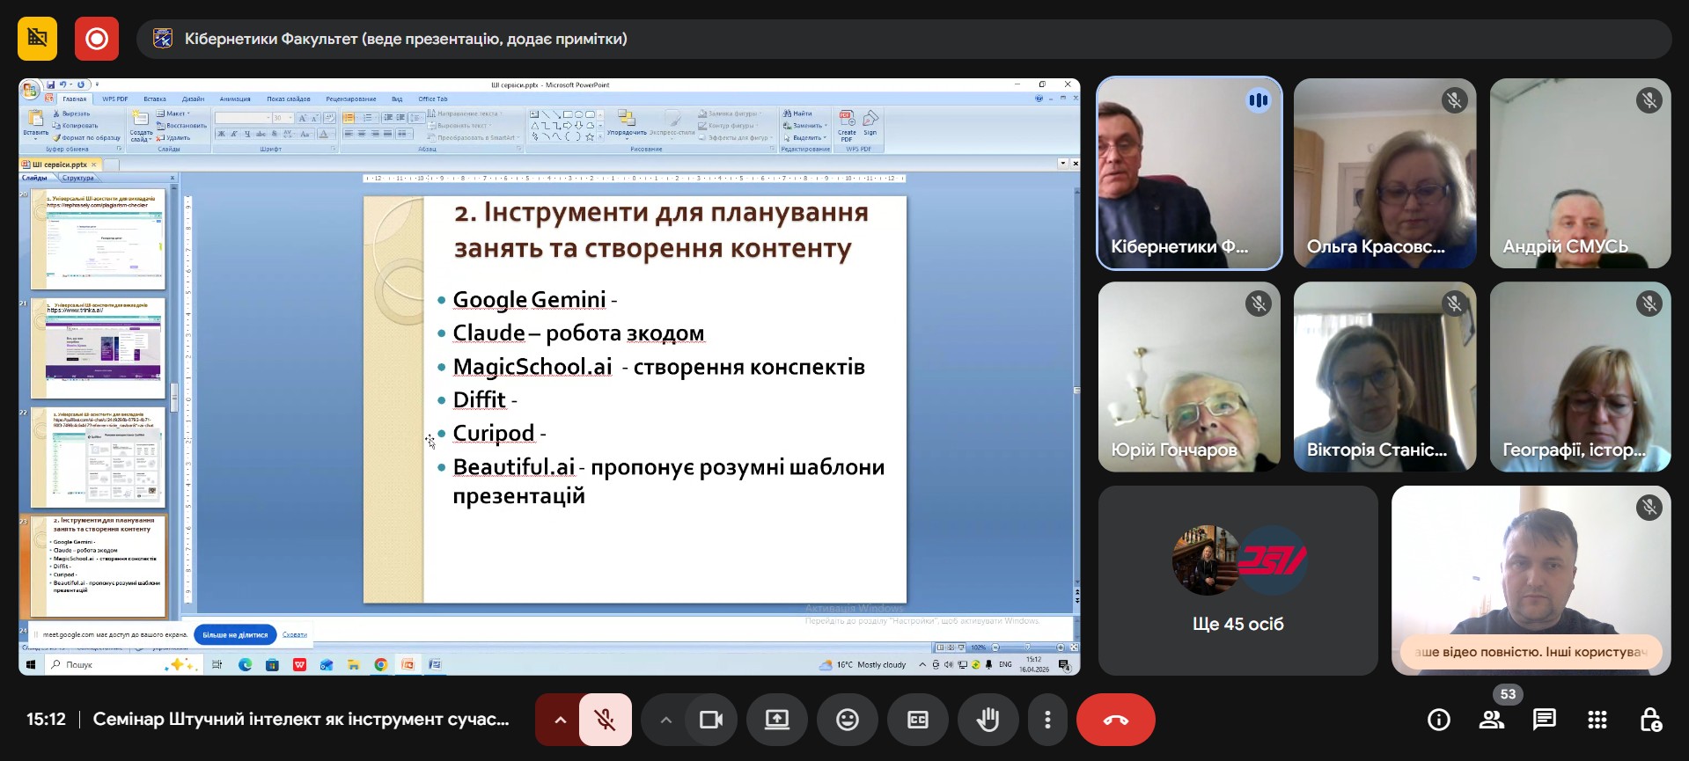Toggle underline formatting in ribbon
Image resolution: width=1689 pixels, height=761 pixels.
tap(247, 134)
